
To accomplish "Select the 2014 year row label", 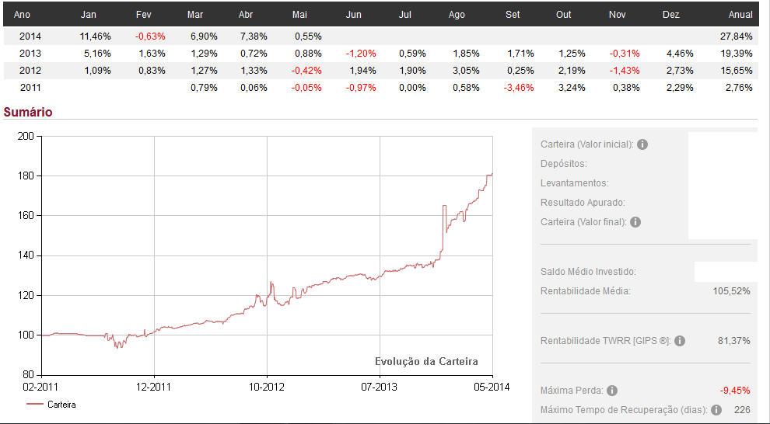I will 30,36.
